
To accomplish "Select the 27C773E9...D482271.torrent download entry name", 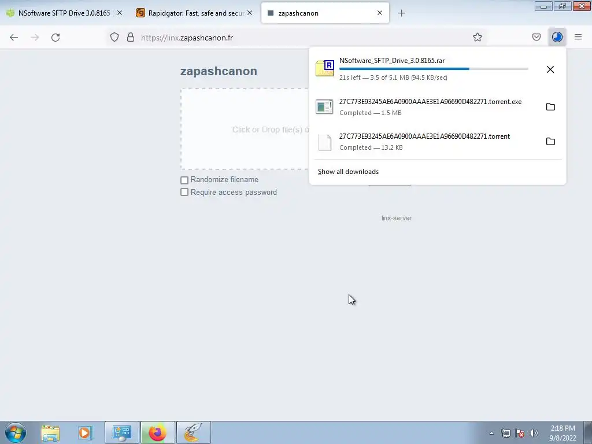I will point(424,136).
